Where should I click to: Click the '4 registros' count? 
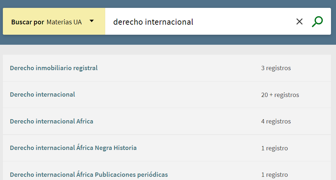(276, 121)
